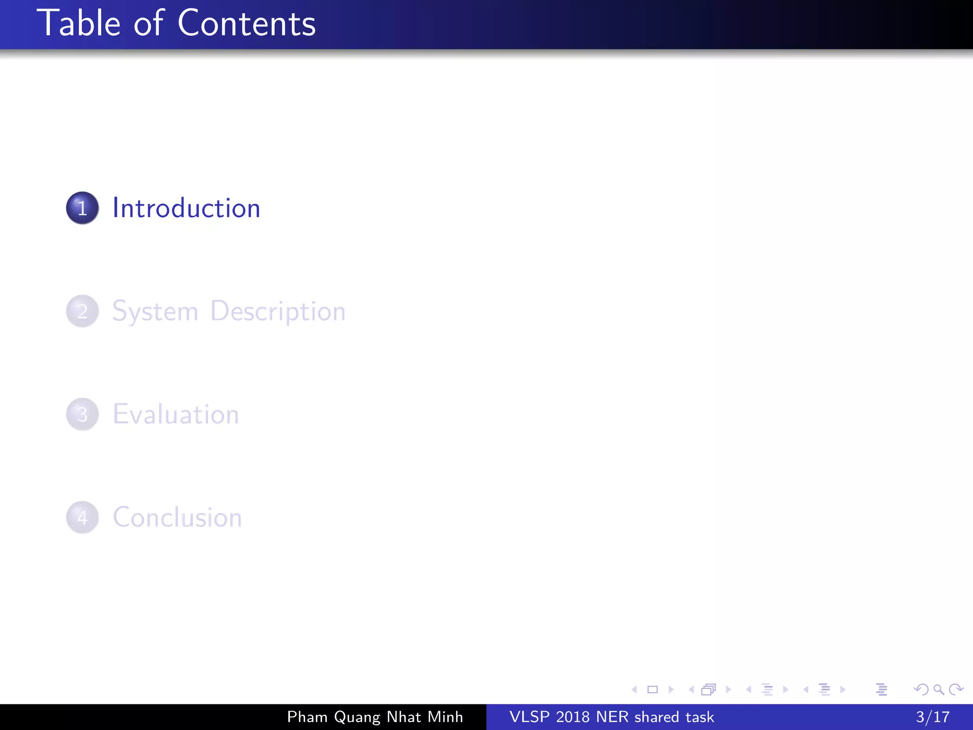Screen dimensions: 973x730
Task: Click the subsection navigation lines icon
Action: [x=767, y=690]
